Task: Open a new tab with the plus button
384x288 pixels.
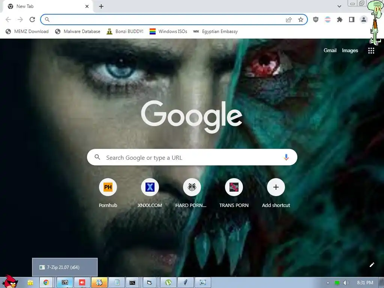Action: click(101, 6)
